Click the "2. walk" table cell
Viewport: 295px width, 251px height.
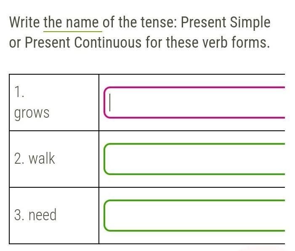[x=54, y=159]
